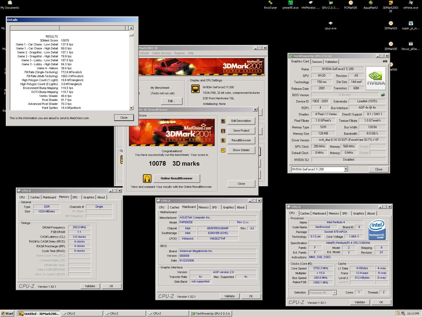Open the GPU selection dropdown in GPU-Z
The image size is (422, 317).
tap(346, 169)
